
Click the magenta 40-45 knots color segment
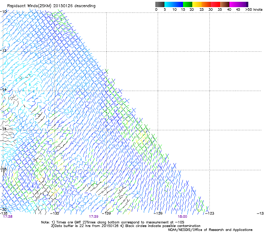[x=234, y=4]
